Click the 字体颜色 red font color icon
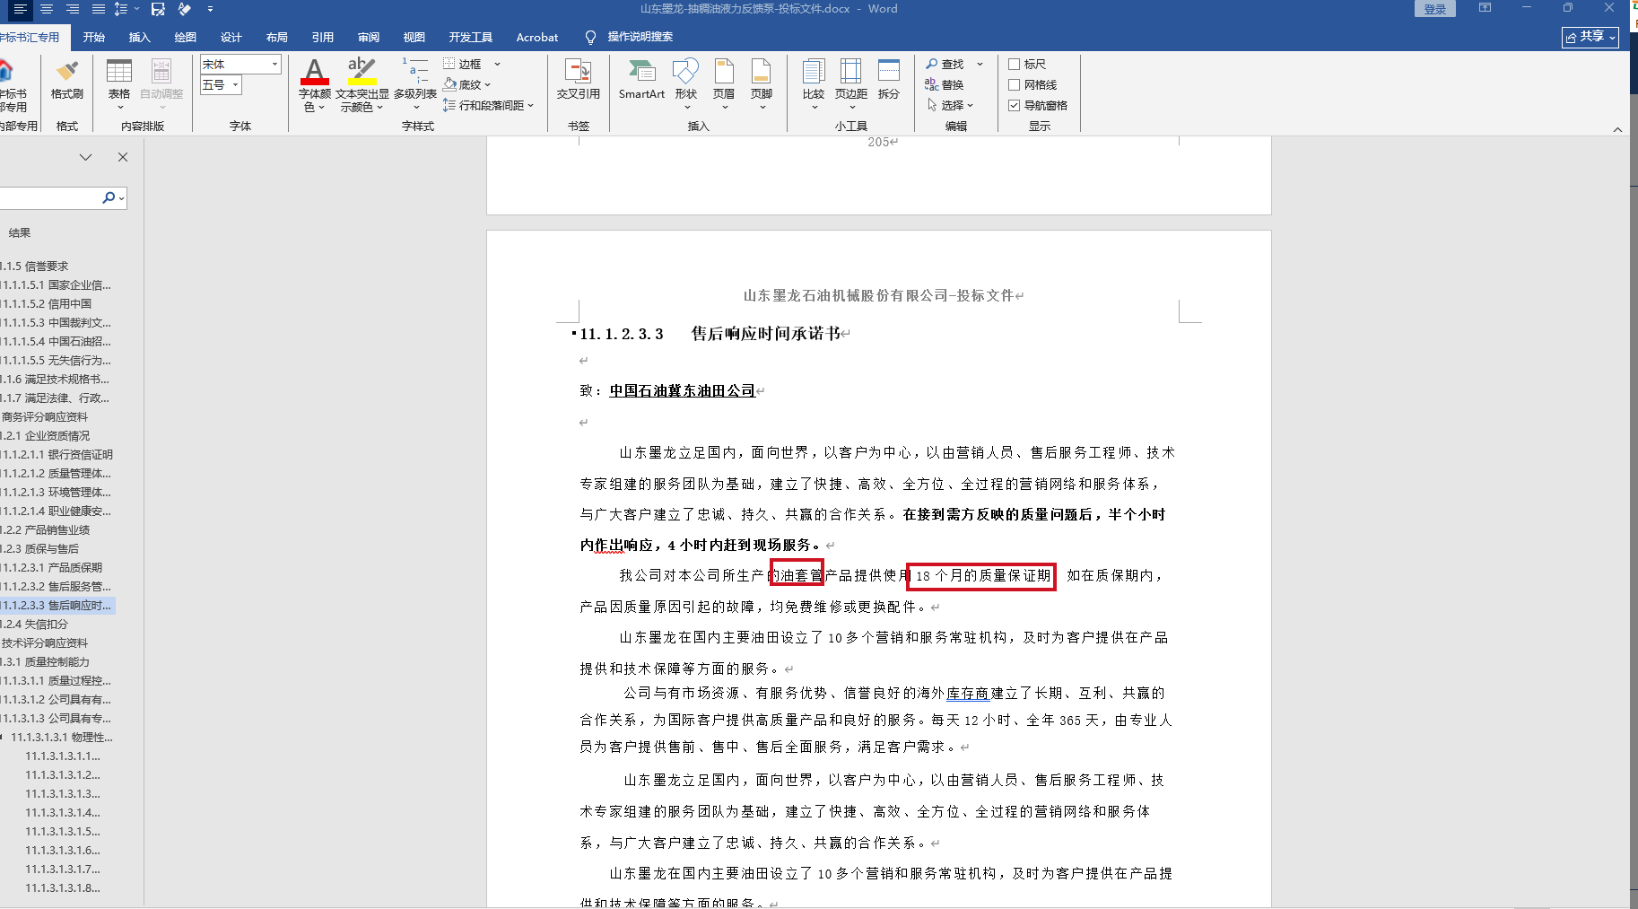1638x909 pixels. click(314, 72)
